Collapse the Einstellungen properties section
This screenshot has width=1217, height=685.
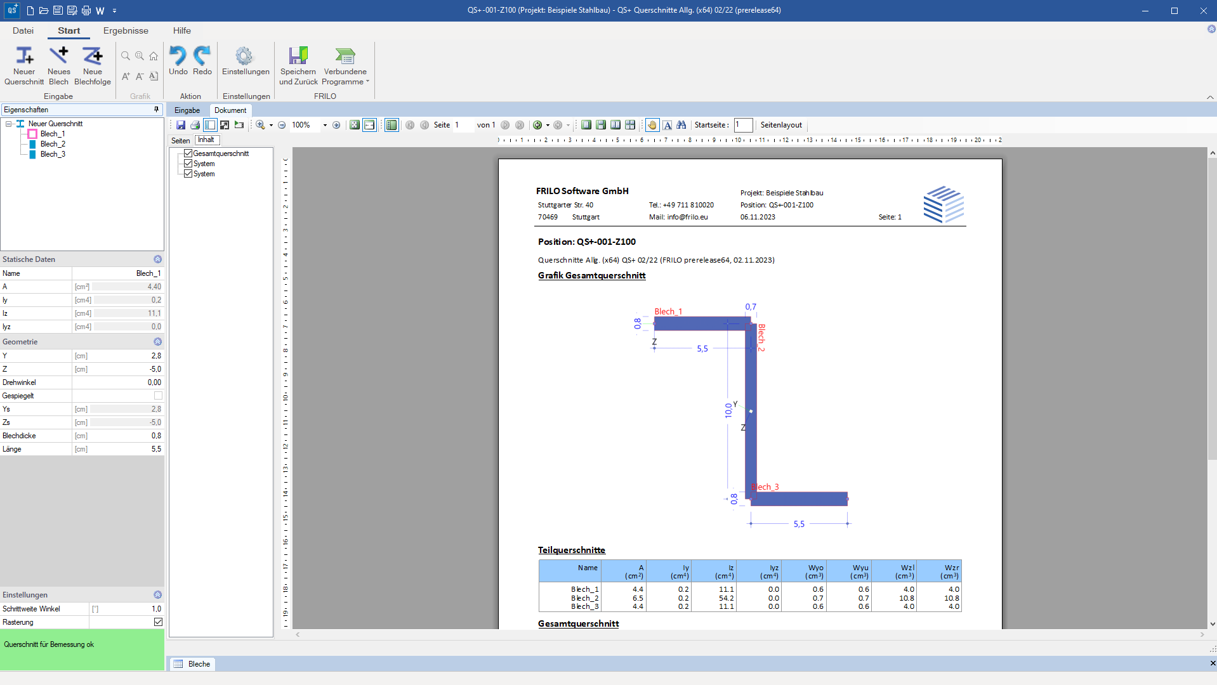(x=157, y=595)
